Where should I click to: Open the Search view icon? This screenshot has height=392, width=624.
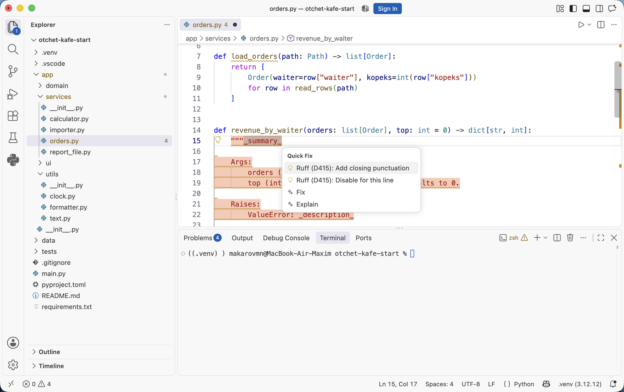(x=13, y=49)
